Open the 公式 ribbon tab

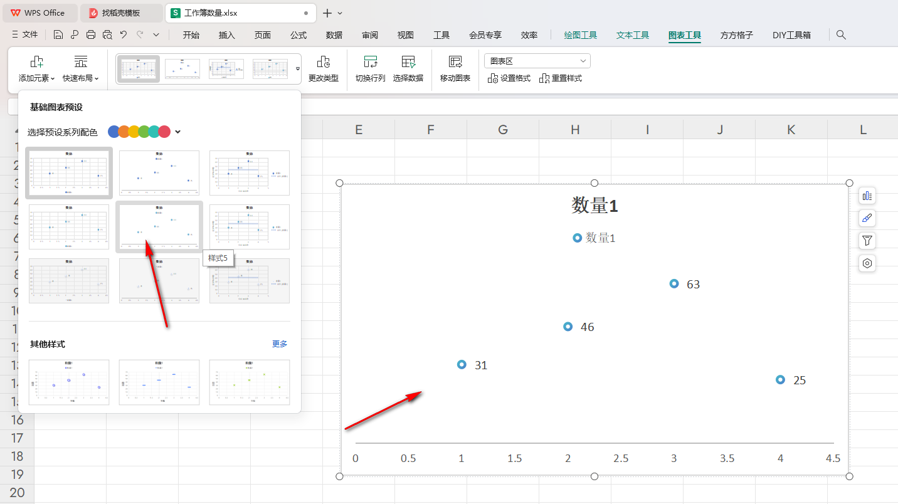click(298, 35)
